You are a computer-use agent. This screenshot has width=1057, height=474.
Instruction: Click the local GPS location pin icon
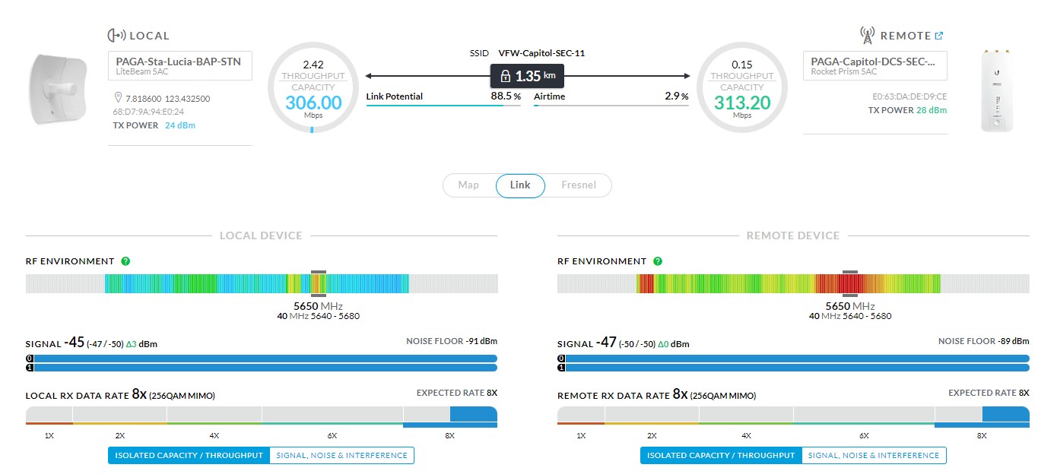pos(118,99)
